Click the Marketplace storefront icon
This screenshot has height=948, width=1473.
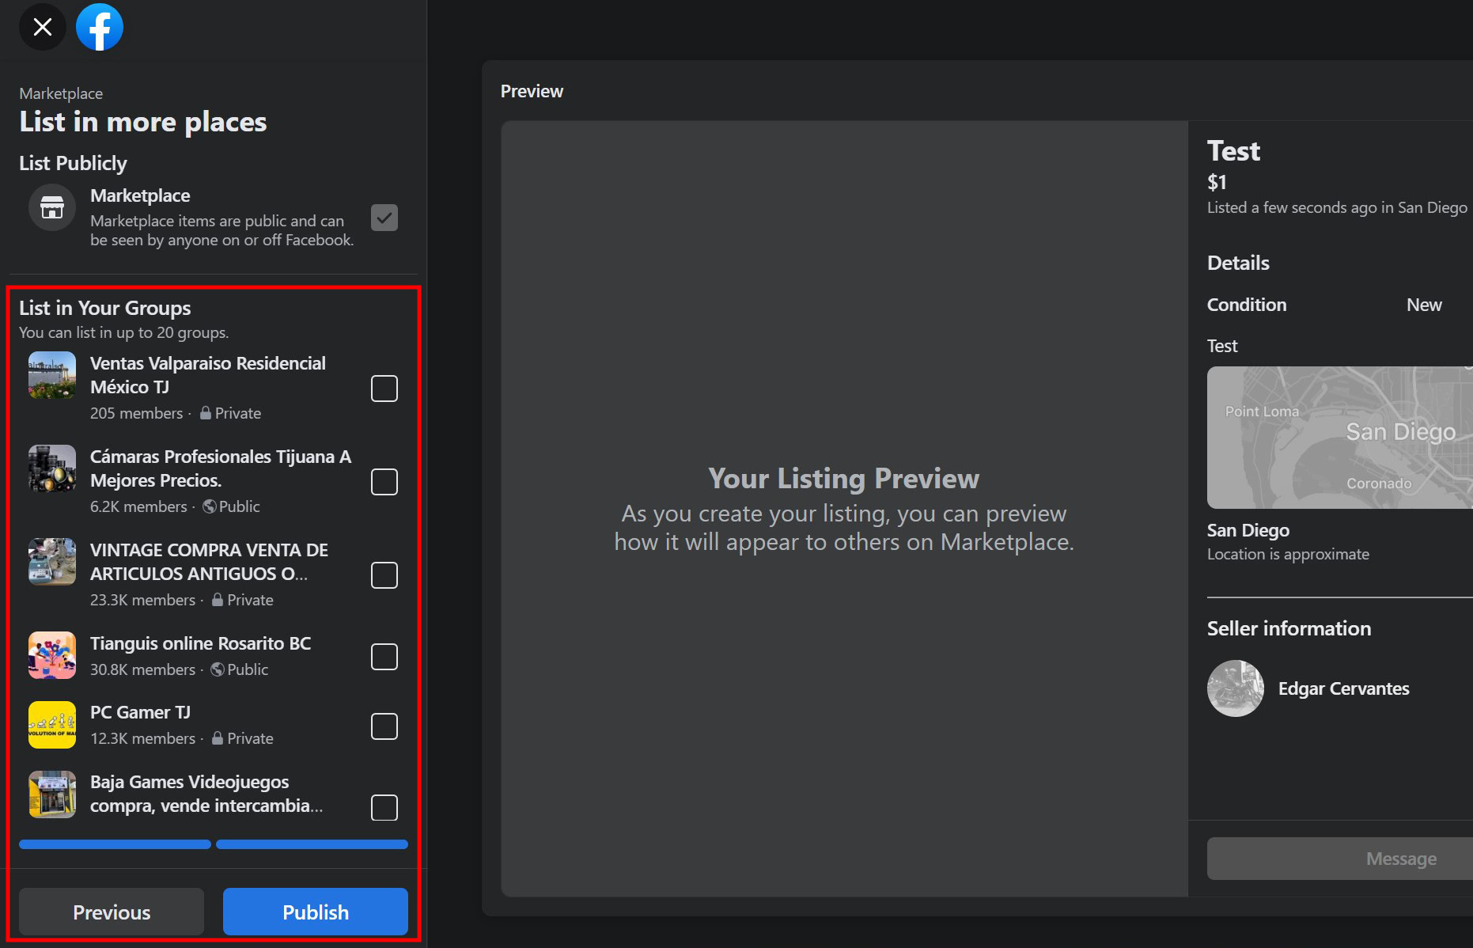click(x=52, y=207)
